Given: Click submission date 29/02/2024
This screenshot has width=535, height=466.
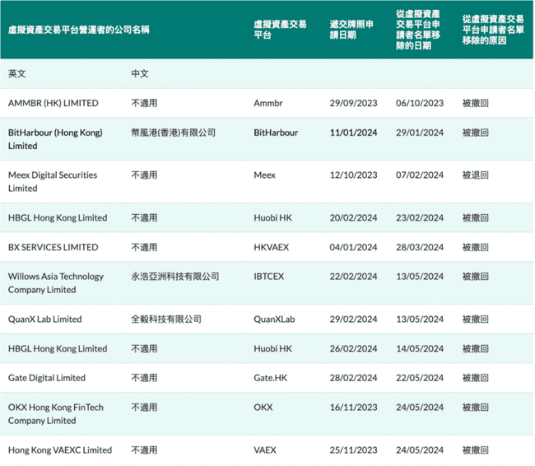Looking at the screenshot, I should pyautogui.click(x=353, y=319).
